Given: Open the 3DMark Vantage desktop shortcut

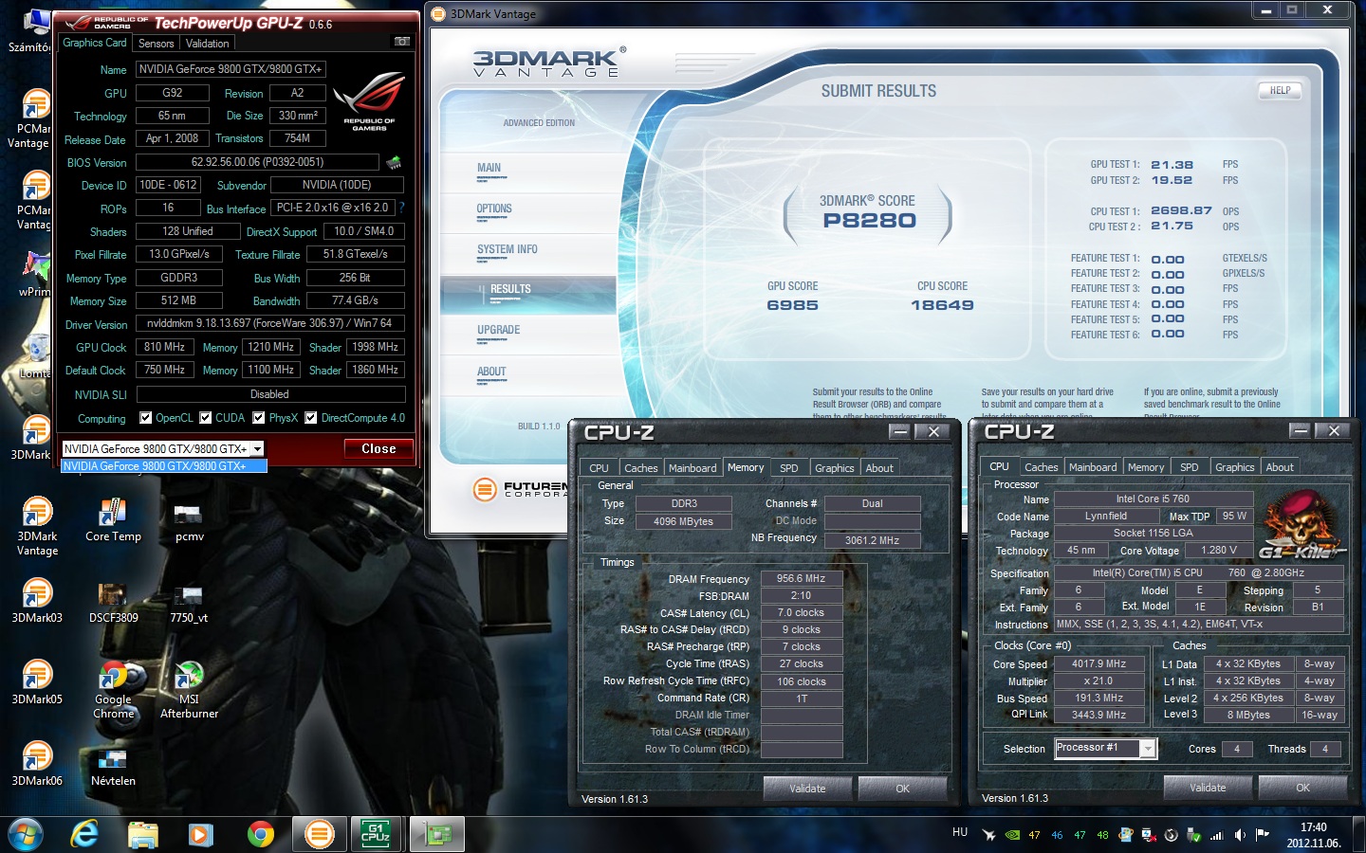Looking at the screenshot, I should (37, 525).
